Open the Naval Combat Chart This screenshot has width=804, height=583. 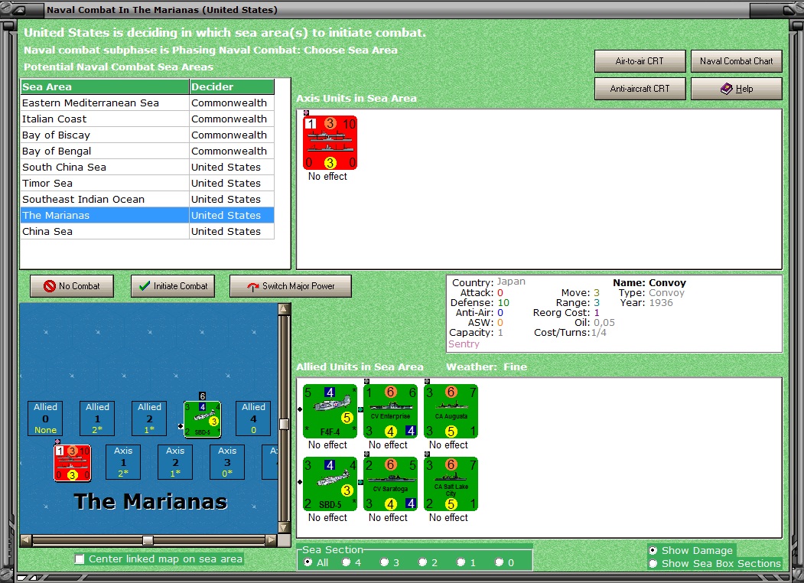coord(737,61)
